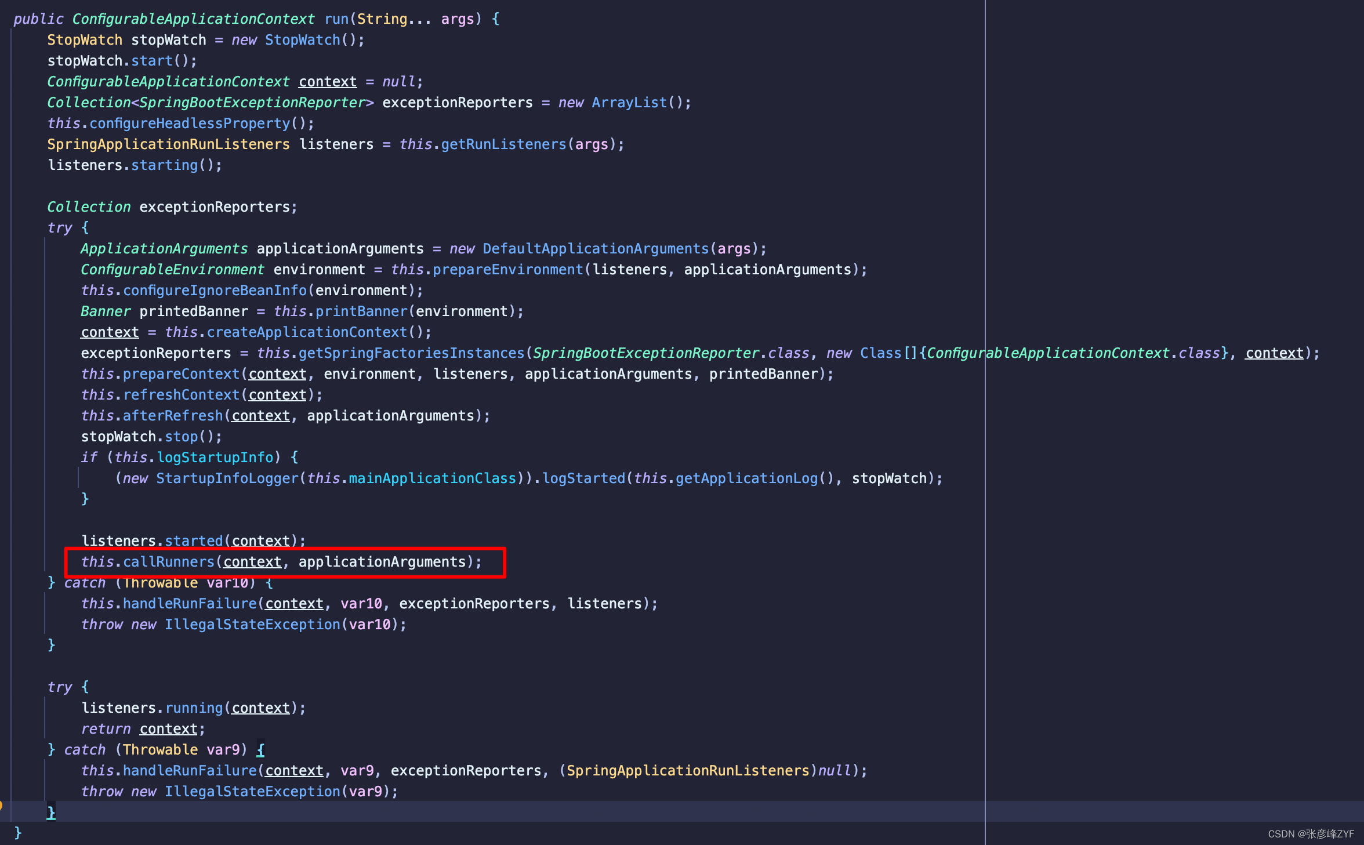Click 'printBanner' method call

(361, 311)
